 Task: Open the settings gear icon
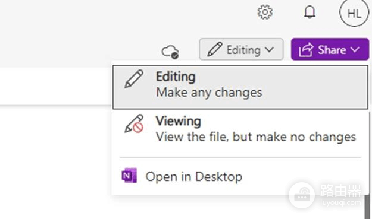[x=265, y=12]
